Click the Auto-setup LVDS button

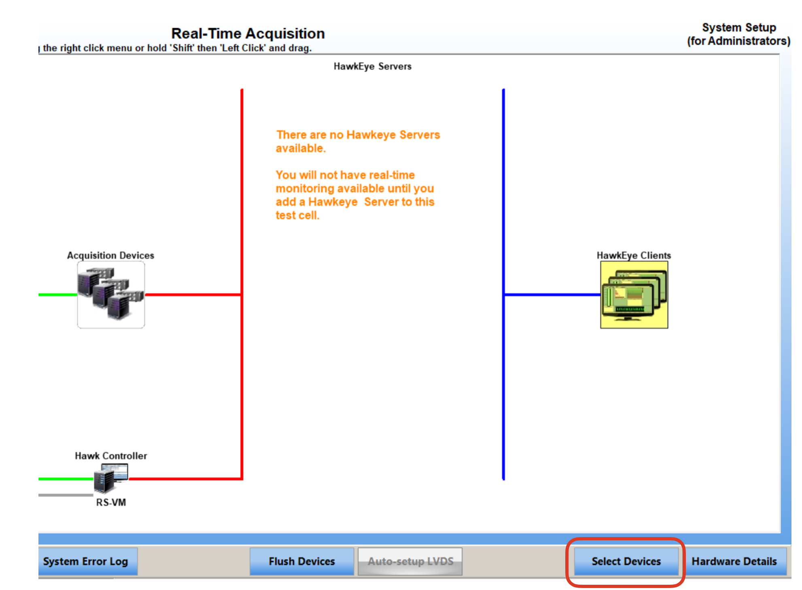coord(410,561)
